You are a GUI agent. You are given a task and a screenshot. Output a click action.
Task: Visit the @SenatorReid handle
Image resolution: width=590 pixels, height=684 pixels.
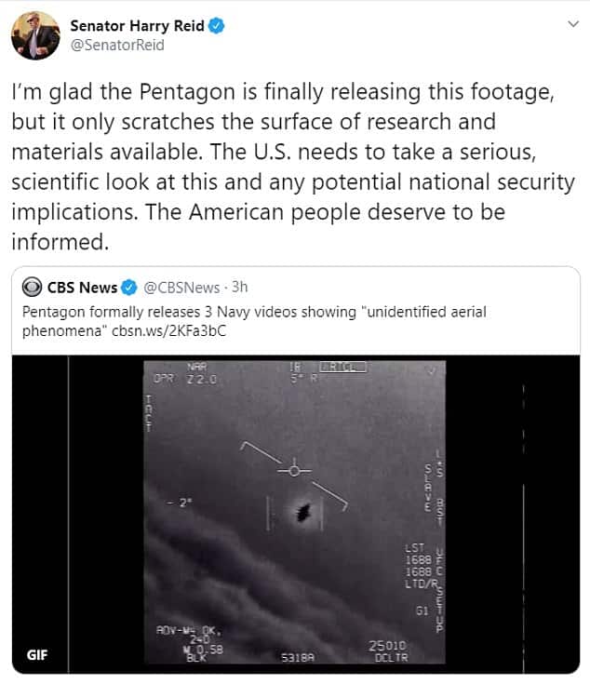[x=117, y=46]
